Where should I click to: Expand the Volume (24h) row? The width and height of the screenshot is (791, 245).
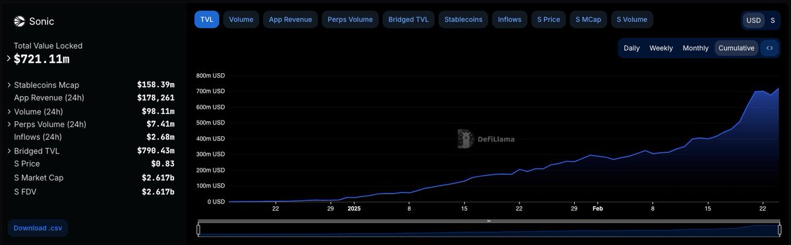click(9, 111)
